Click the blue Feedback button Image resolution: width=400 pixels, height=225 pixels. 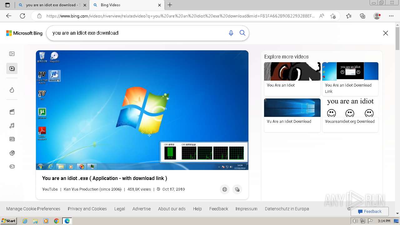370,212
